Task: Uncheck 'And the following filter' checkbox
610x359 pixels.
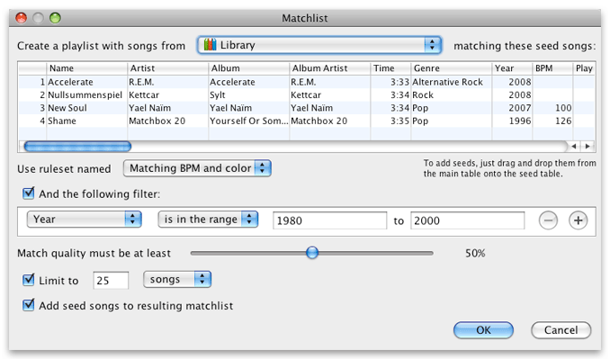Action: coord(29,193)
